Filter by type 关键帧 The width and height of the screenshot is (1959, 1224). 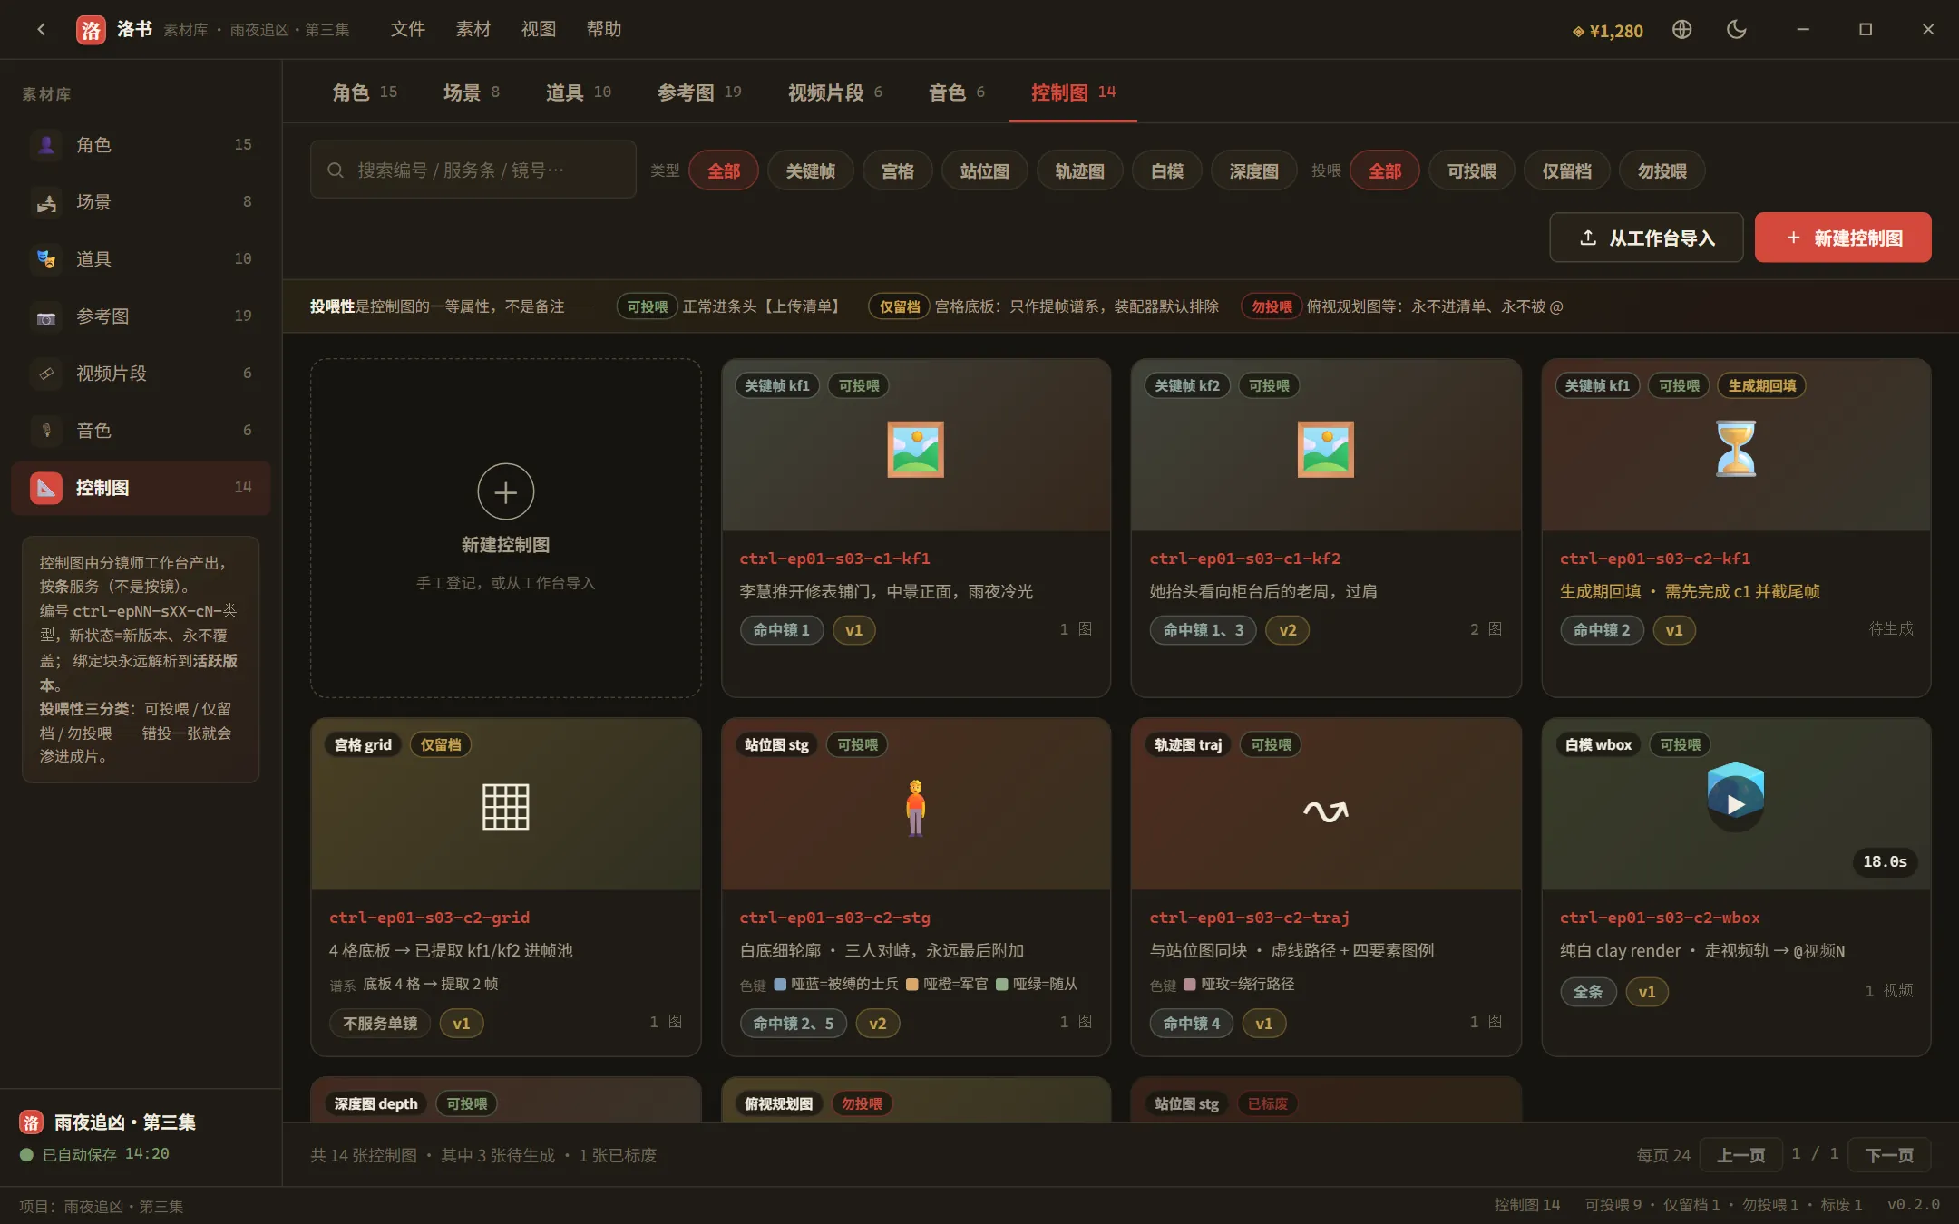coord(810,170)
